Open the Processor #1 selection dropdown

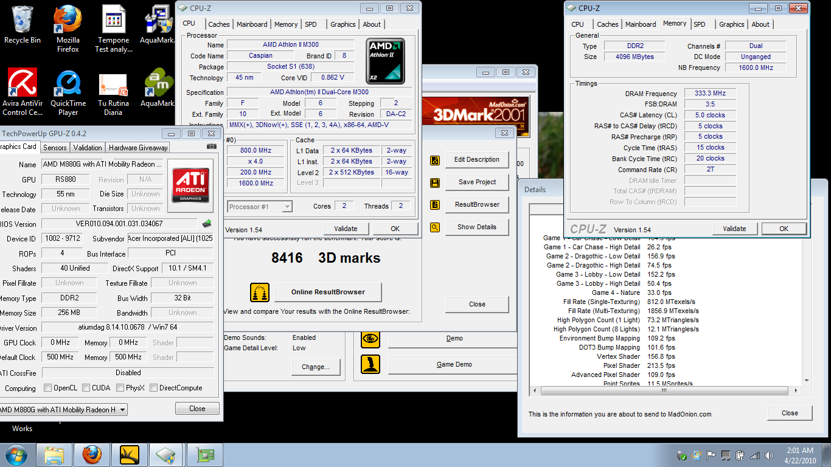click(x=260, y=207)
